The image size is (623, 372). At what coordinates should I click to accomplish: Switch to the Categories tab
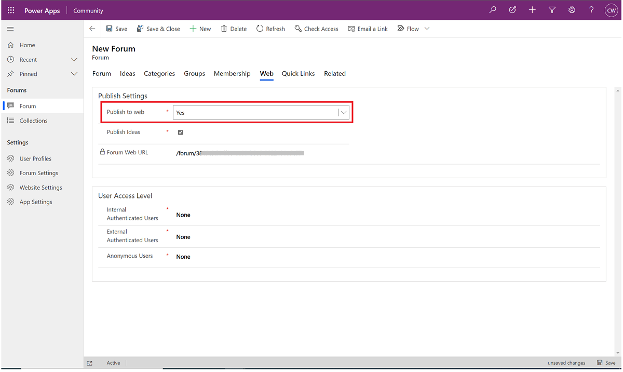[x=159, y=73]
